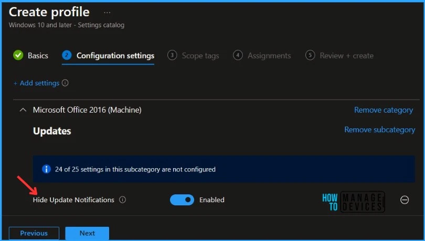
Task: Switch to the Assignments step
Action: 269,56
